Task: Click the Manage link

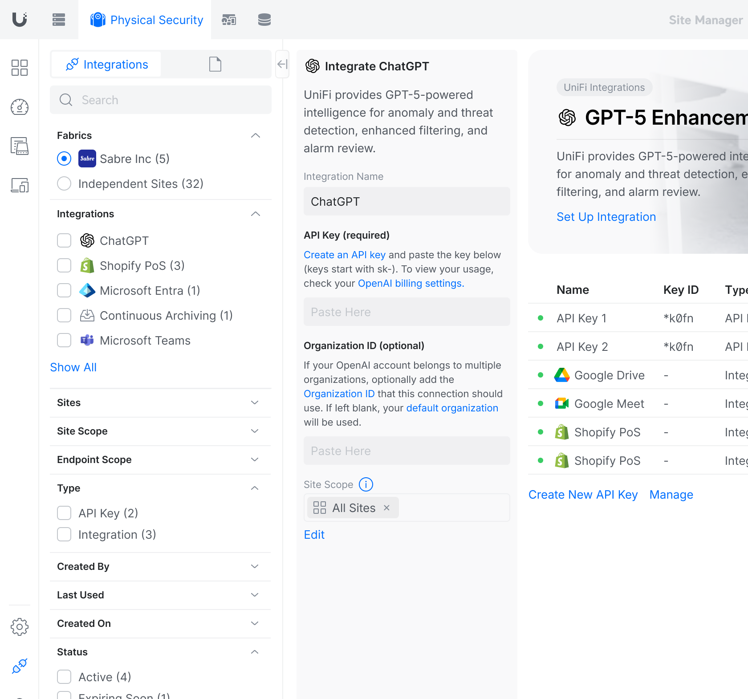Action: point(671,494)
